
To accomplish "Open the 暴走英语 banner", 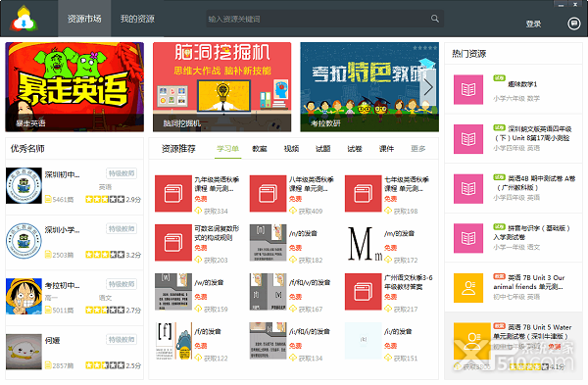I will 74,87.
